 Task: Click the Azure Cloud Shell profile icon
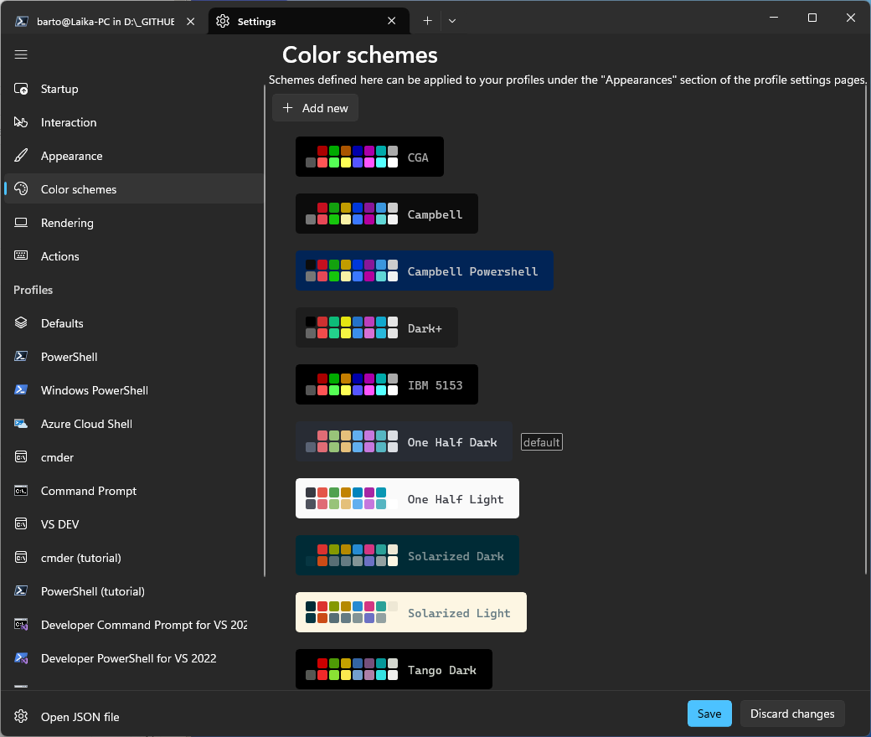[22, 424]
